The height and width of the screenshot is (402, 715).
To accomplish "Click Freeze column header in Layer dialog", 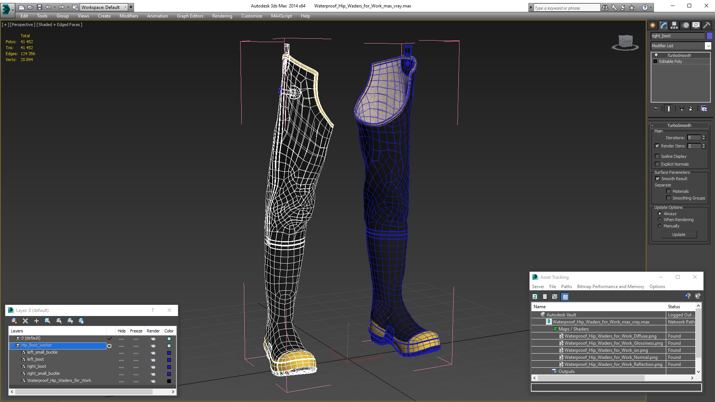I will tap(136, 331).
